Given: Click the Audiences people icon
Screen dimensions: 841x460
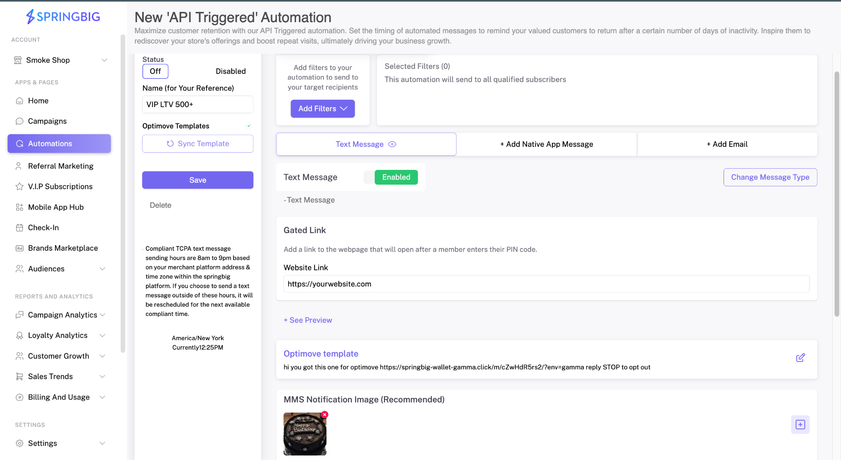Looking at the screenshot, I should [x=19, y=269].
